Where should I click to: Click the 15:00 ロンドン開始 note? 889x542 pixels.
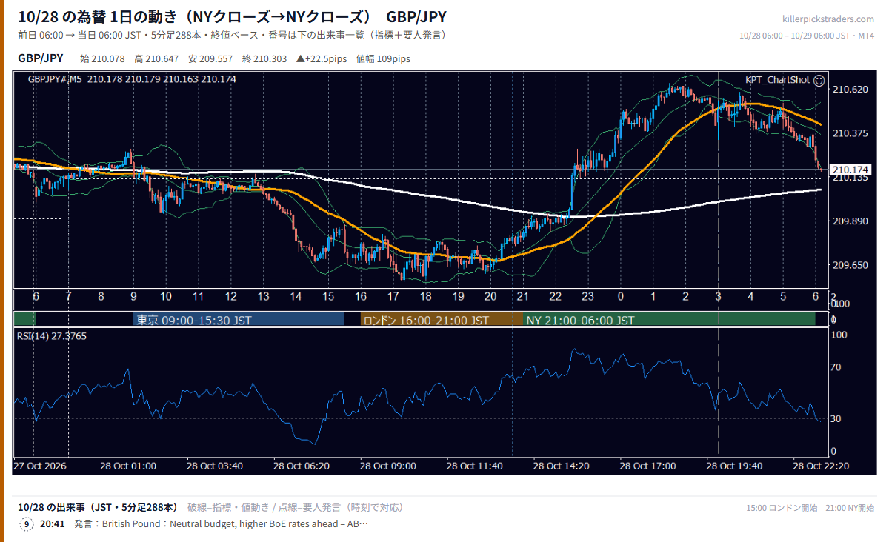(x=782, y=508)
